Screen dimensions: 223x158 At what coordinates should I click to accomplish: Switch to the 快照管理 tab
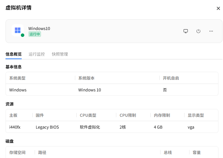(x=60, y=54)
